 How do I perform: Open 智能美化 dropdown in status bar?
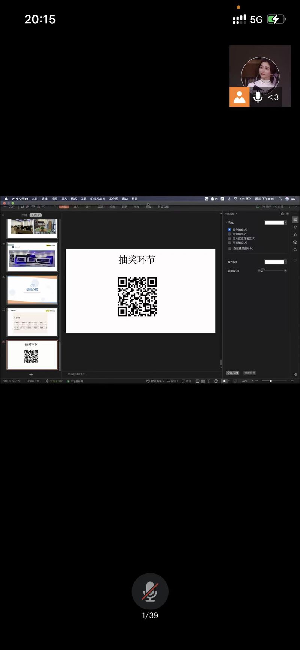pyautogui.click(x=155, y=381)
